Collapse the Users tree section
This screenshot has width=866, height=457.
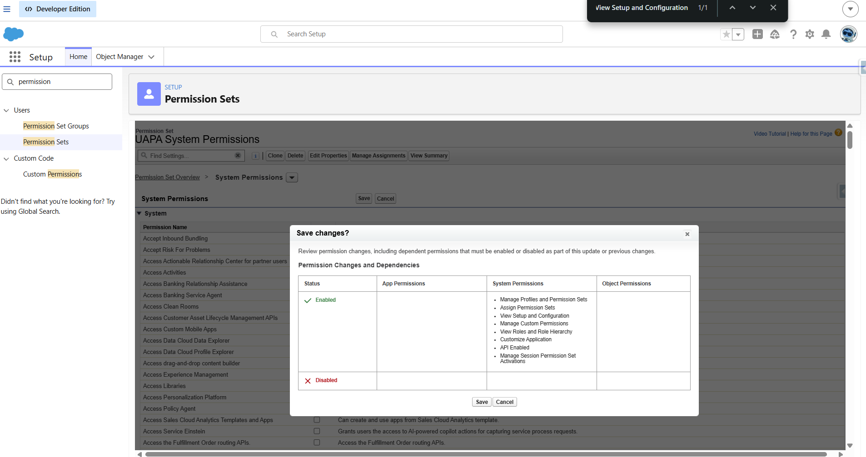6,110
